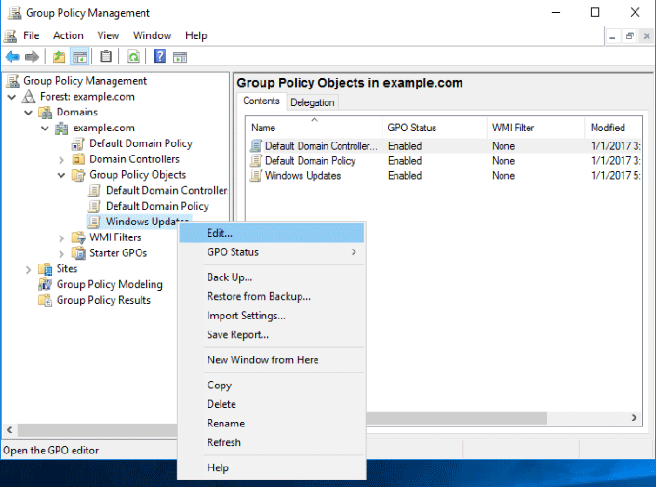Open the View menu

pyautogui.click(x=108, y=35)
